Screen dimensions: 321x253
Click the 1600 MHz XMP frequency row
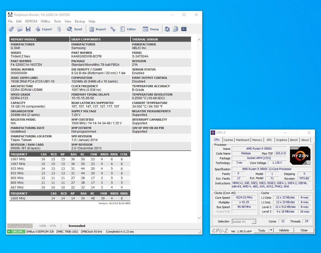[70, 198]
